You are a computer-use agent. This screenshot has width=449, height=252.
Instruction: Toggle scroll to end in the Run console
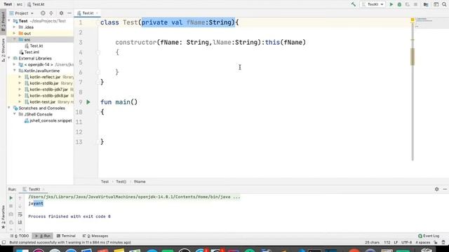pyautogui.click(x=20, y=222)
